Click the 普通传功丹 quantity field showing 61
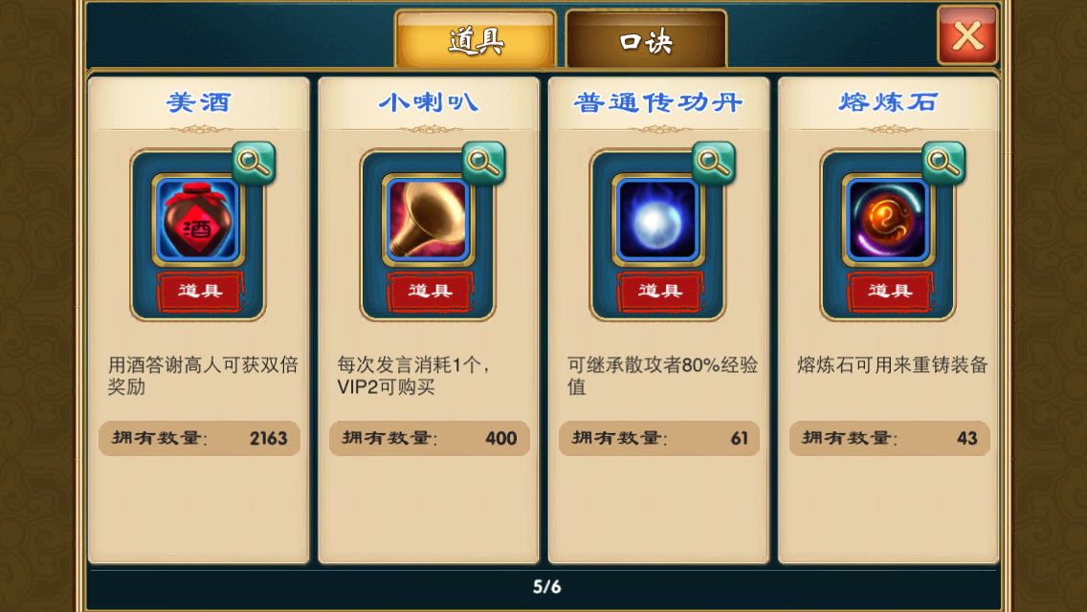 [x=659, y=438]
